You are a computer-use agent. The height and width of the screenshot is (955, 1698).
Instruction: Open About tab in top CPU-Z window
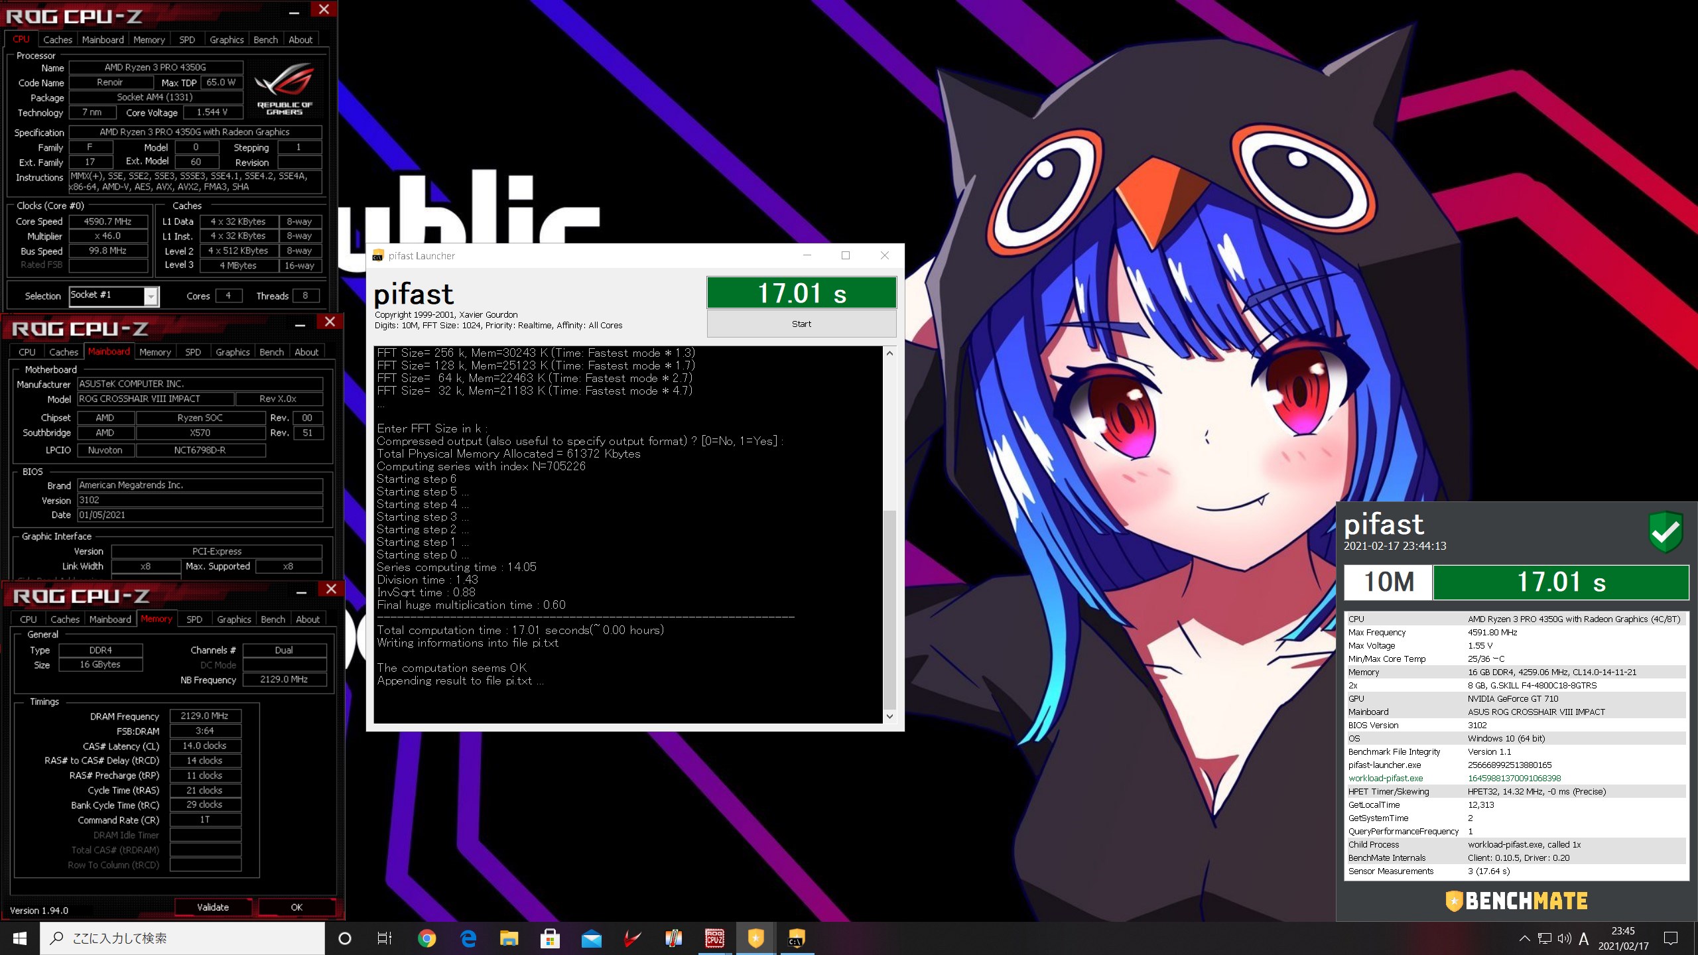[300, 40]
